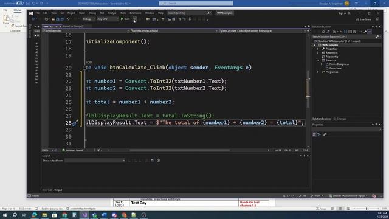This screenshot has height=219, width=389.
Task: Start debugging with the green Start arrow
Action: pyautogui.click(x=122, y=19)
